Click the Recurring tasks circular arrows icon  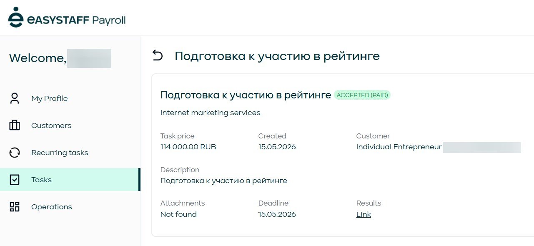click(15, 153)
